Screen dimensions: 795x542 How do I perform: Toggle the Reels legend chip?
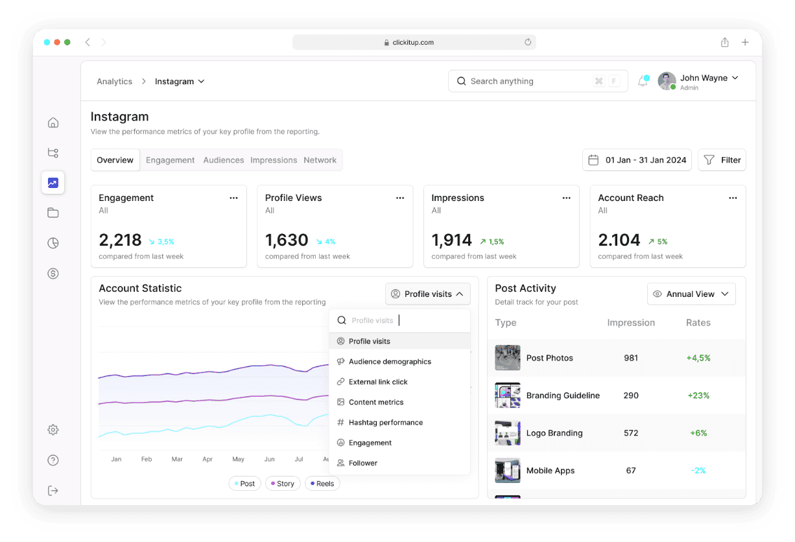[x=322, y=484]
